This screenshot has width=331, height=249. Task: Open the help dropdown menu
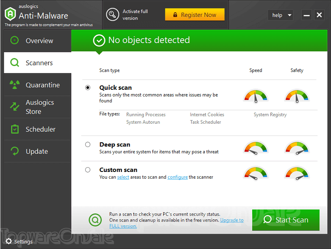pos(281,15)
